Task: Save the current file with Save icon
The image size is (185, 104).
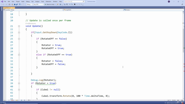Action: pyautogui.click(x=15, y=5)
